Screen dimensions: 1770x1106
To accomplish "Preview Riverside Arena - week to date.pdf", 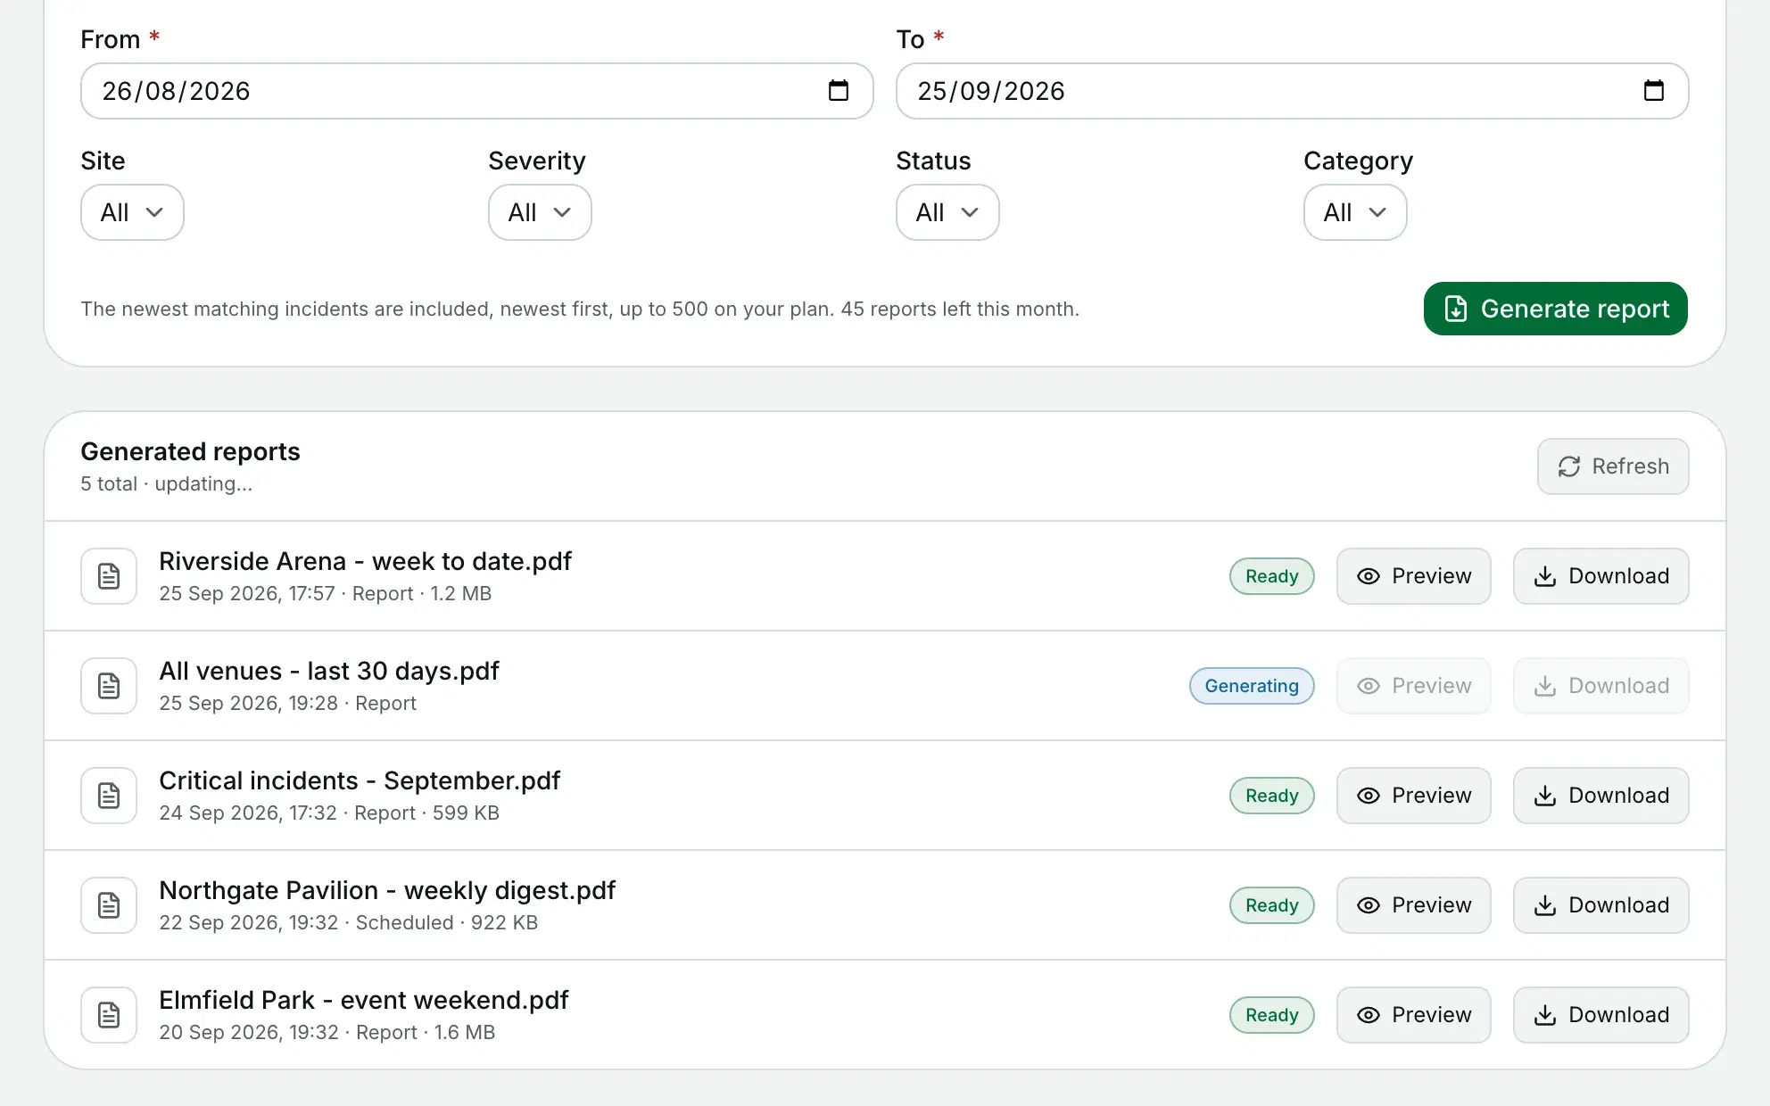I will click(x=1414, y=576).
